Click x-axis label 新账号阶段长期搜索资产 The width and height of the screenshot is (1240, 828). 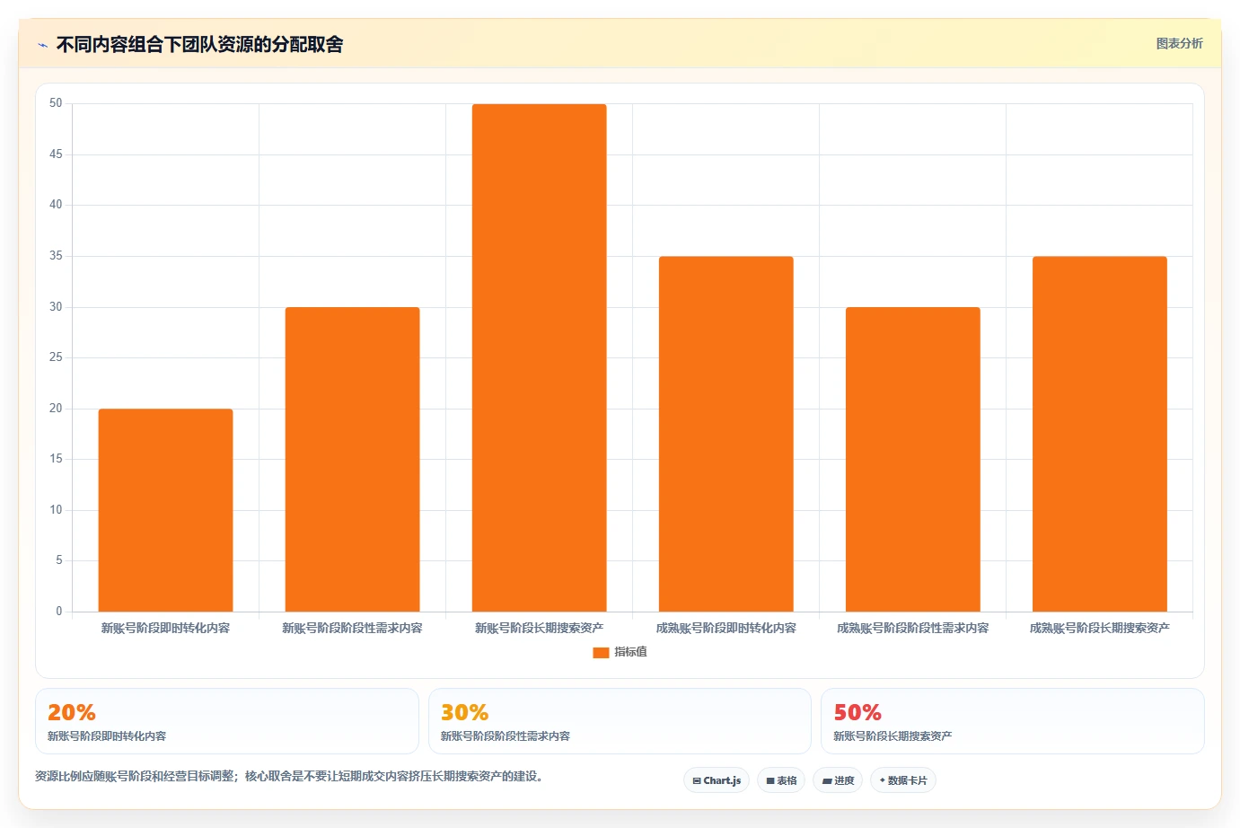539,628
